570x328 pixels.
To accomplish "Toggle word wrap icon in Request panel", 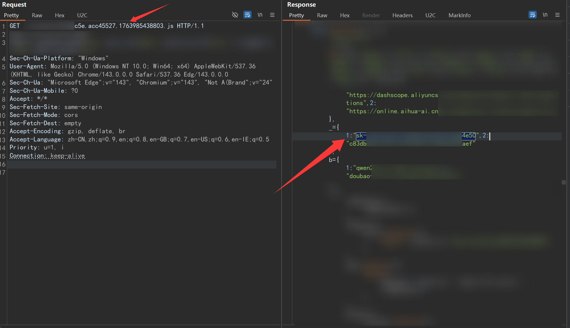I will click(247, 15).
